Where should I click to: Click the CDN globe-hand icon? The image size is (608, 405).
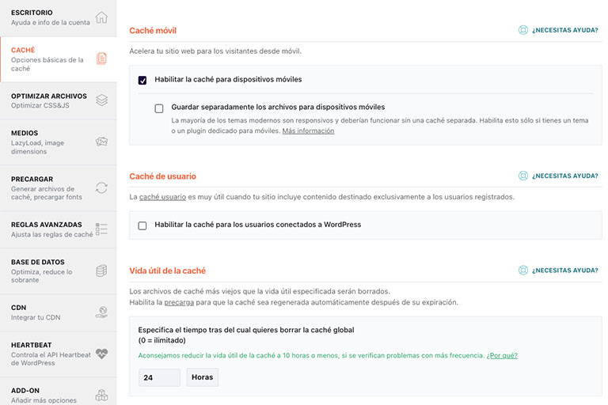click(101, 312)
